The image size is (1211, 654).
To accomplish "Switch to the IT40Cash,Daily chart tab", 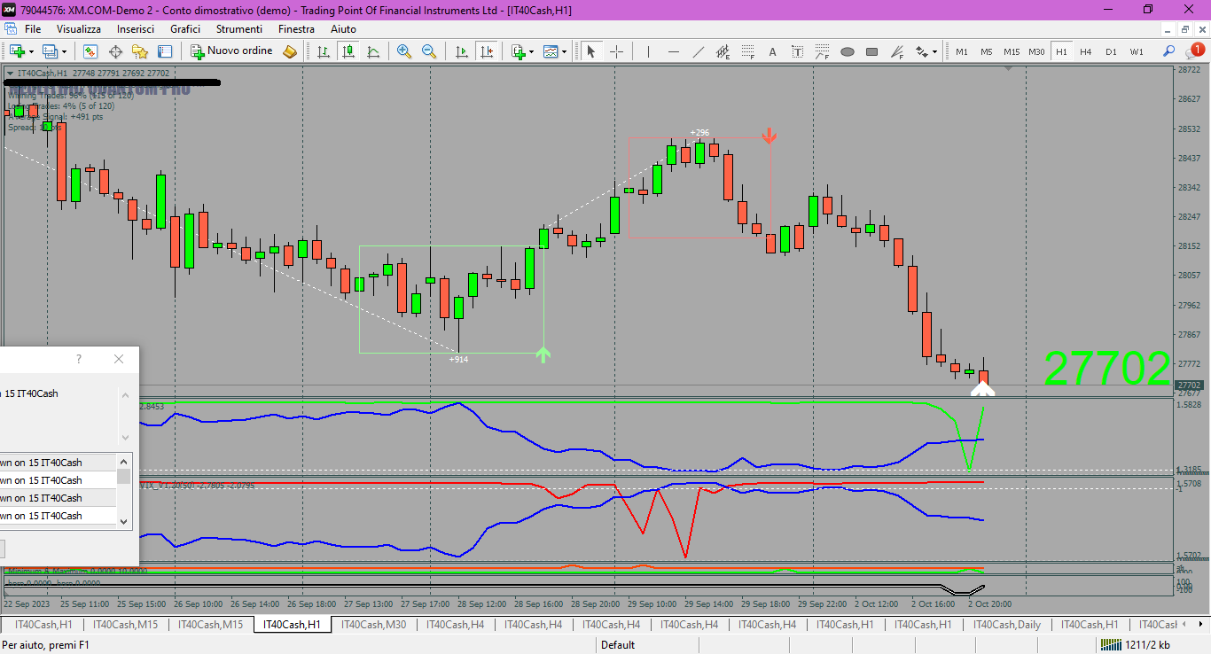I will [1007, 625].
